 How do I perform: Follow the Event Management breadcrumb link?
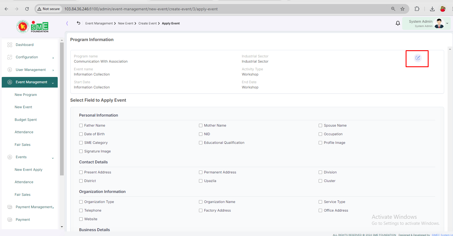99,24
